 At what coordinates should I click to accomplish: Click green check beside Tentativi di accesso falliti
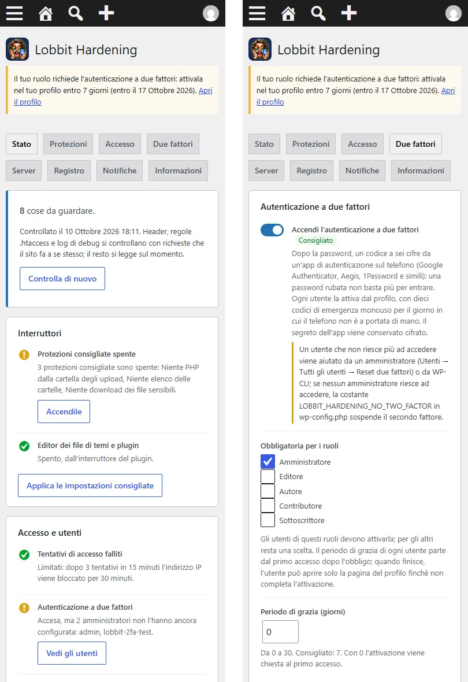coord(24,555)
